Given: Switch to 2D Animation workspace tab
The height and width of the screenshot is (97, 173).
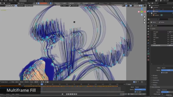Looking at the screenshot, I should pos(23,1).
